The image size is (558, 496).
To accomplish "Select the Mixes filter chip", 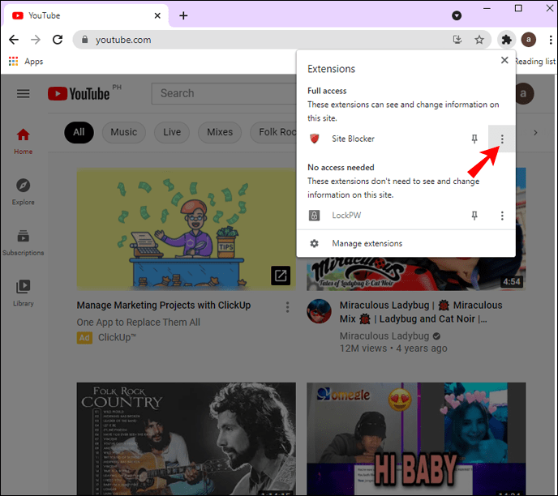I will [x=220, y=132].
